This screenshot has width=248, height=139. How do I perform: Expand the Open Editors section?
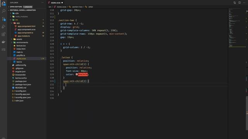16,7
